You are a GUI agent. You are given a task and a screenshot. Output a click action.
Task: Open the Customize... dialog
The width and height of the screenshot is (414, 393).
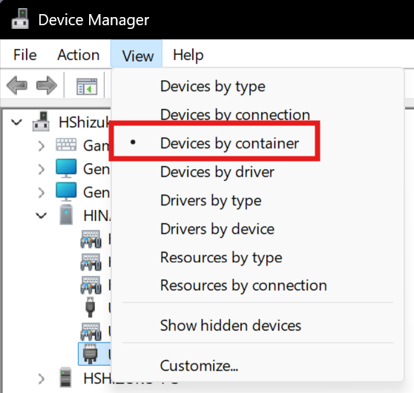pos(257,366)
